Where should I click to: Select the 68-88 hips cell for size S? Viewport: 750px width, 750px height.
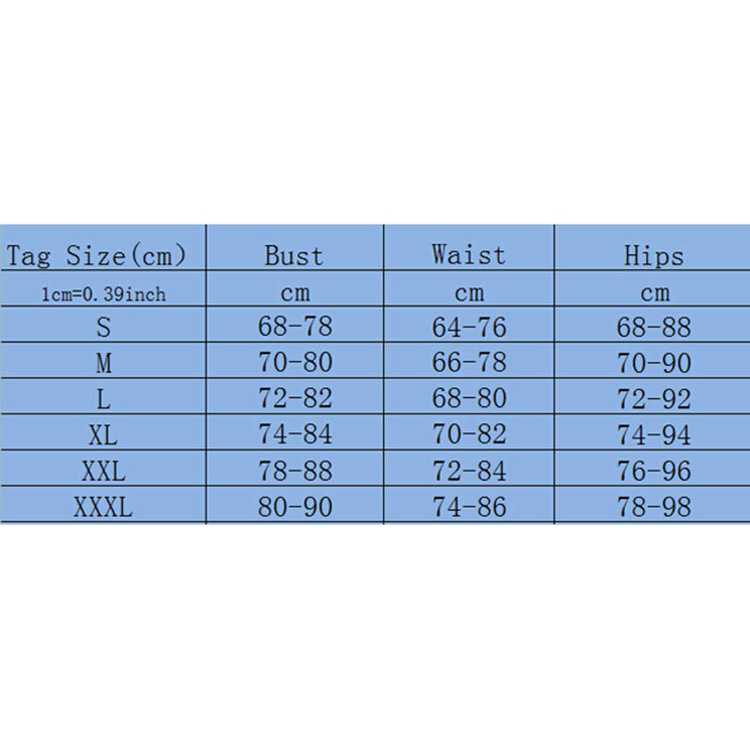(x=653, y=327)
